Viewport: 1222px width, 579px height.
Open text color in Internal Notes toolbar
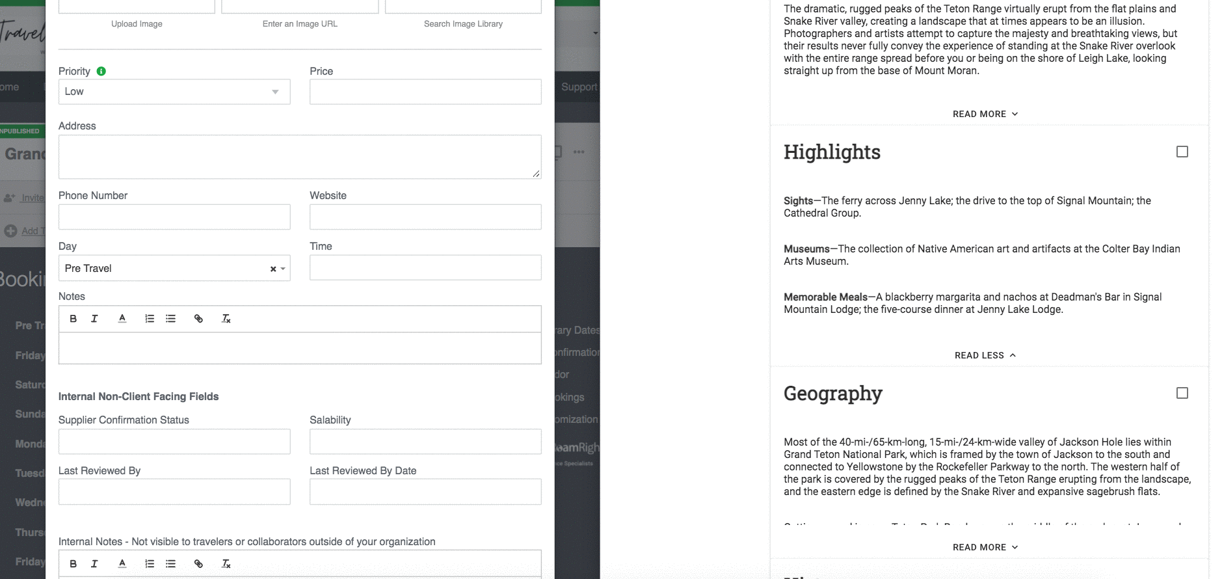pyautogui.click(x=122, y=564)
